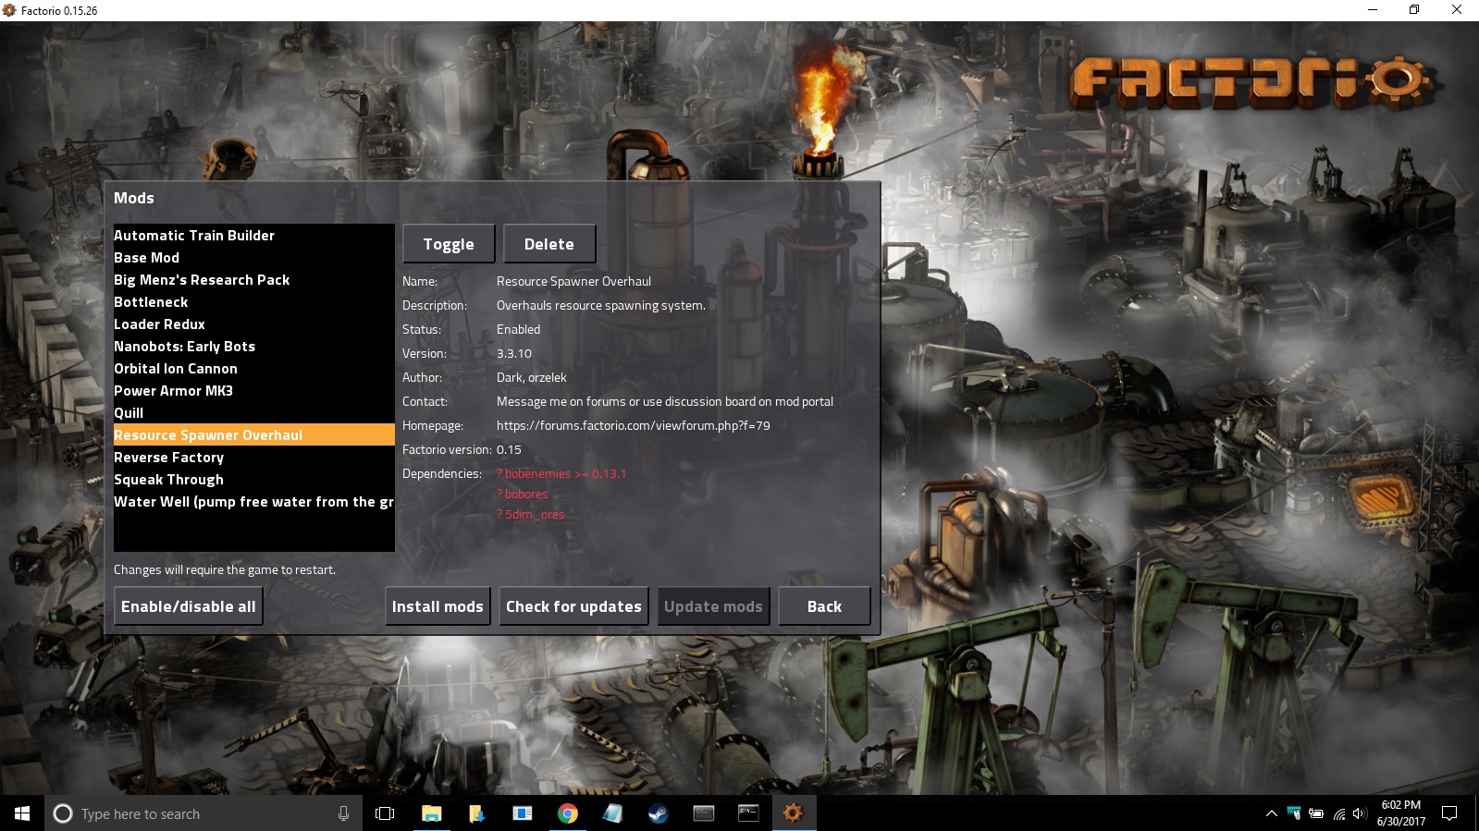Click the bobores dependency

tap(523, 494)
